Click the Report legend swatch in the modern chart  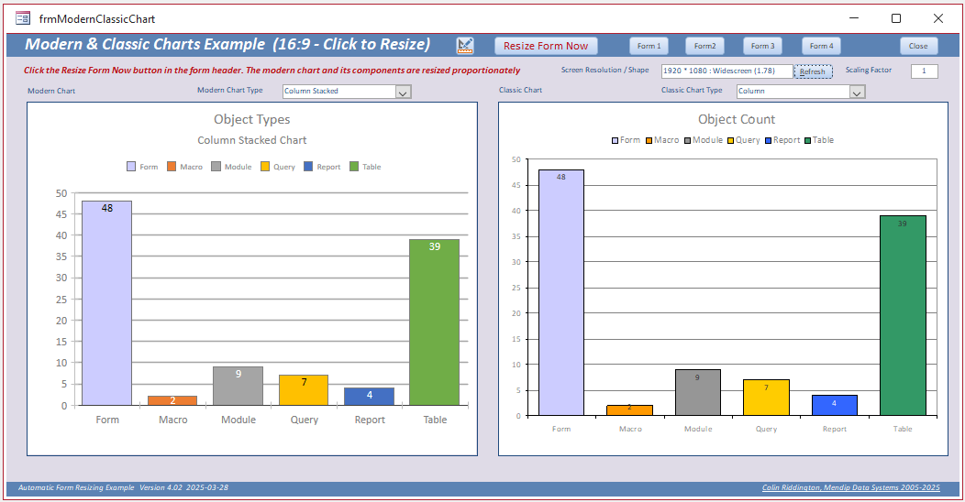pyautogui.click(x=308, y=167)
